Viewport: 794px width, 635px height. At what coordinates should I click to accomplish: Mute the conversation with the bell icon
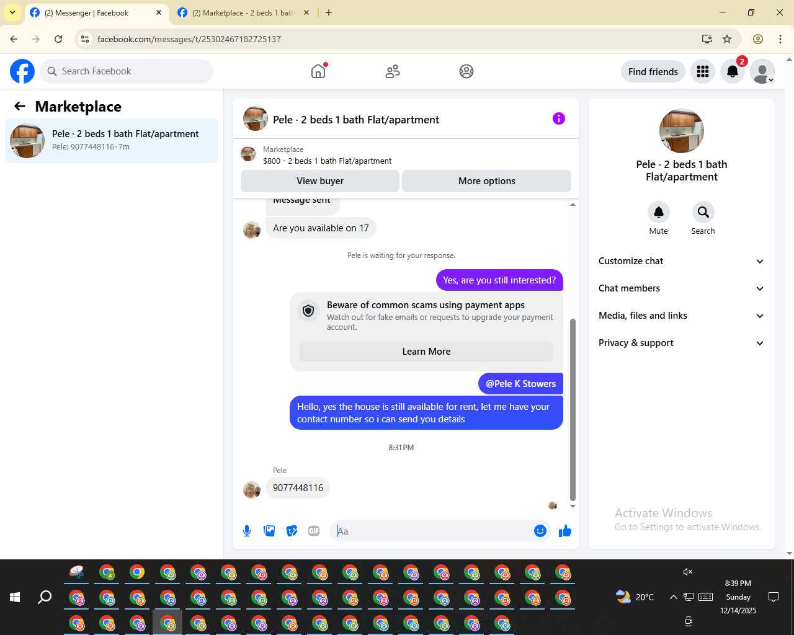pos(659,212)
